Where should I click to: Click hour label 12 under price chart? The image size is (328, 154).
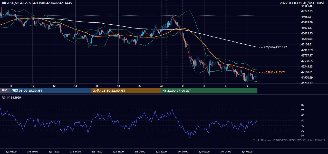pos(54,86)
